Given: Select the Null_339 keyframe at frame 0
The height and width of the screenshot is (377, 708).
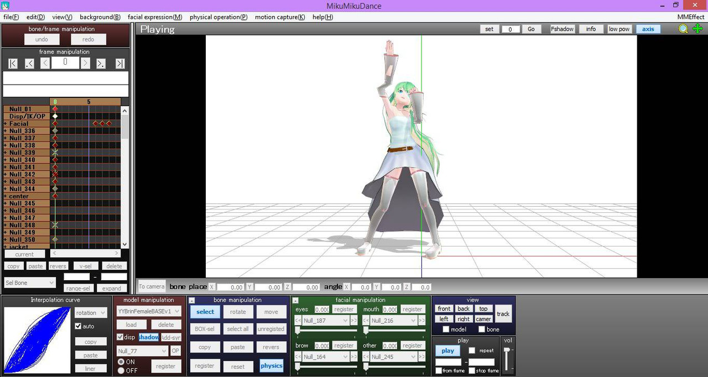Looking at the screenshot, I should point(55,153).
